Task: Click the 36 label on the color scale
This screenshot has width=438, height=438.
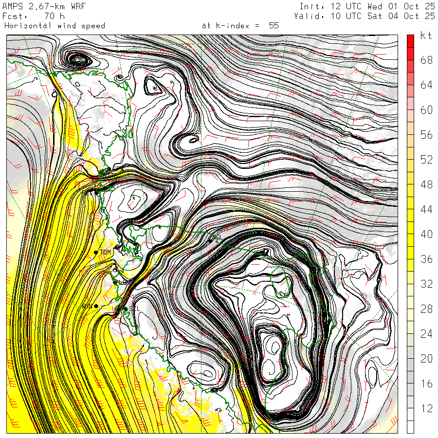Action: click(x=426, y=259)
